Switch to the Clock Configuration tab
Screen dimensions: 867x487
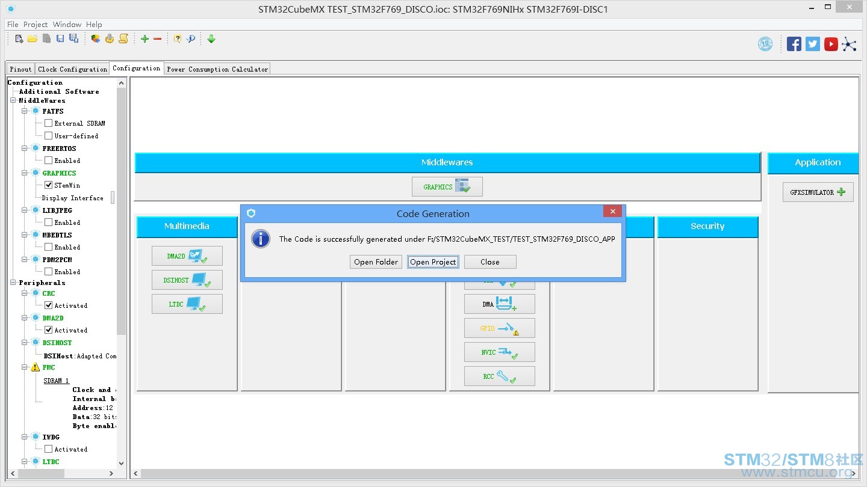point(72,69)
